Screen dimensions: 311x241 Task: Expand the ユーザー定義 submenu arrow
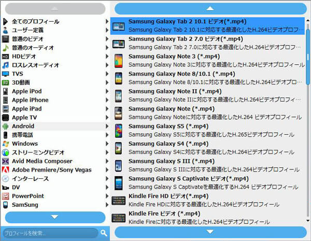(x=107, y=30)
